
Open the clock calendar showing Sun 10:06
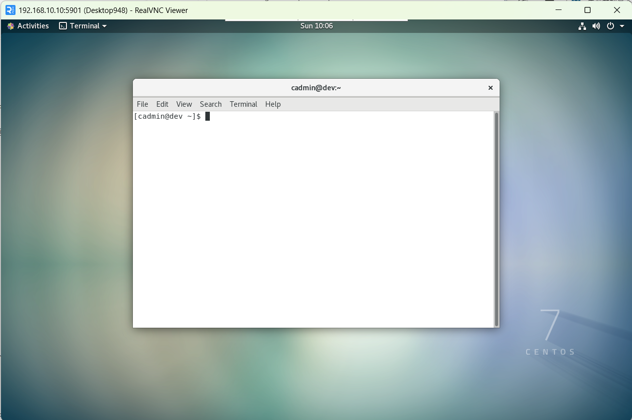click(x=316, y=26)
